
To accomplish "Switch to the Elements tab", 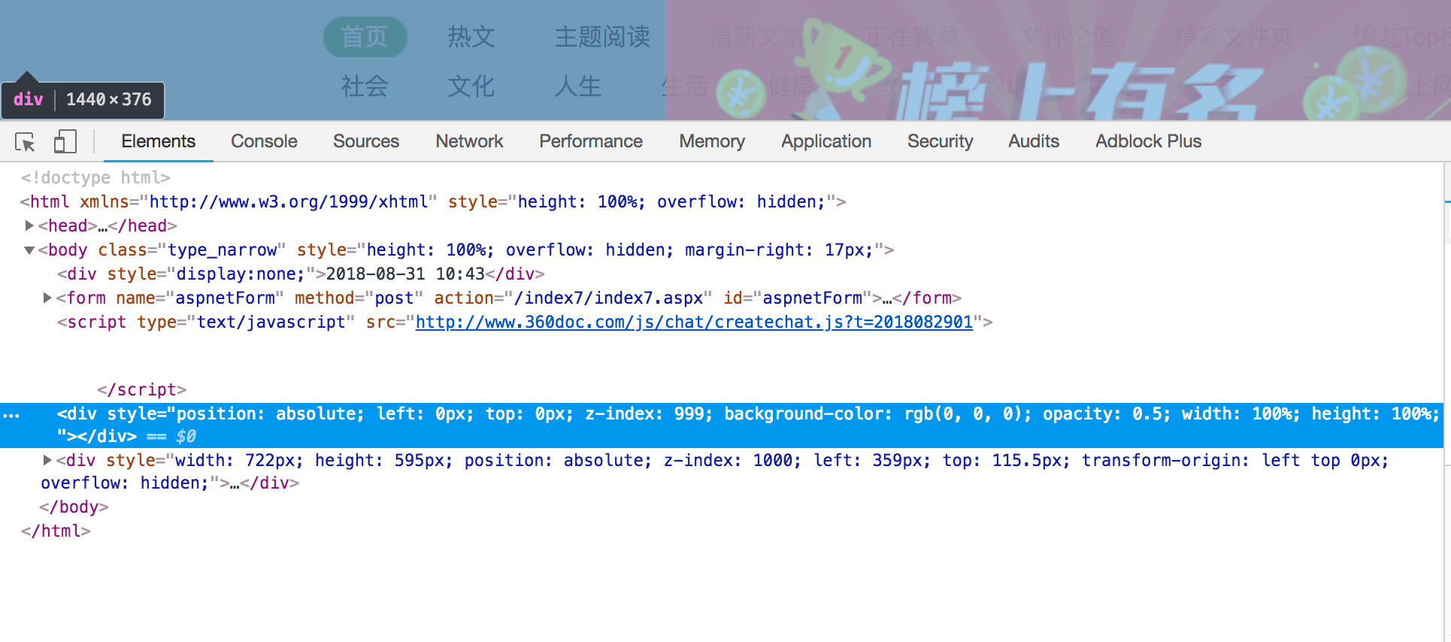I will [x=158, y=141].
